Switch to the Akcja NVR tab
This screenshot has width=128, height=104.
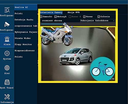coord(73,12)
